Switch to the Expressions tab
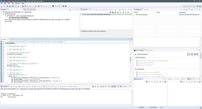This screenshot has width=202, height=109. (104, 9)
